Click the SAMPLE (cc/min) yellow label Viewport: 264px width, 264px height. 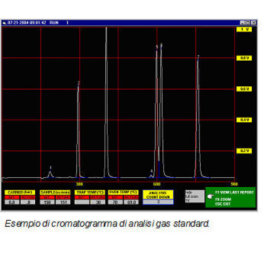[55, 192]
